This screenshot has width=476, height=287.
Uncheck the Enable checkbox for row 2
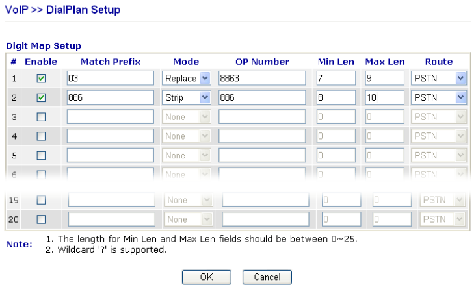click(41, 97)
